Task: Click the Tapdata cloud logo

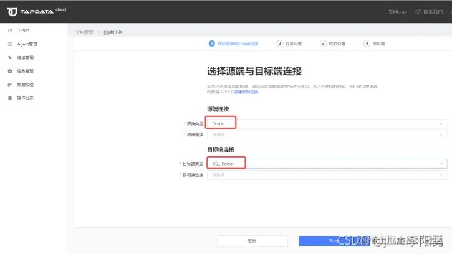Action: tap(36, 12)
